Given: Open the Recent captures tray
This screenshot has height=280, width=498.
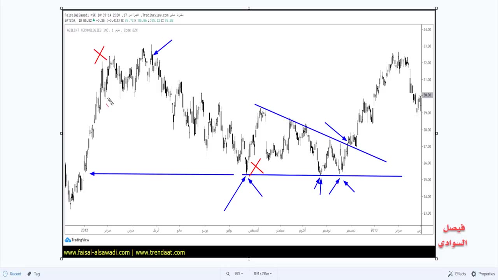Looking at the screenshot, I should click(12, 274).
